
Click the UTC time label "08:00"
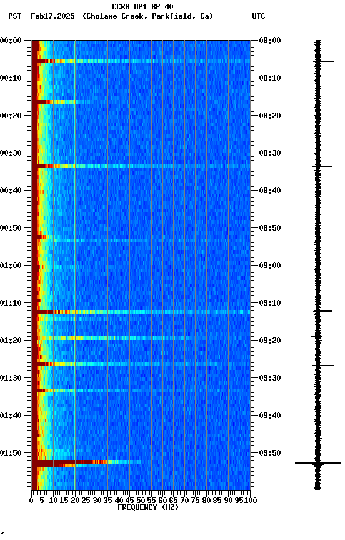click(x=270, y=41)
